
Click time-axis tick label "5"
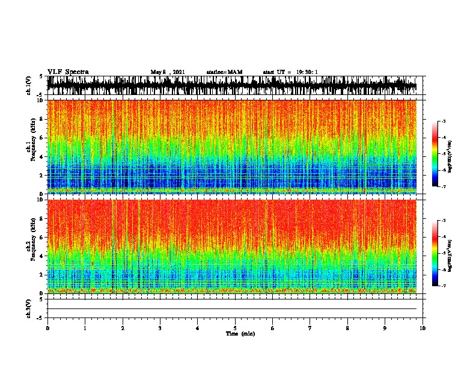click(x=235, y=328)
